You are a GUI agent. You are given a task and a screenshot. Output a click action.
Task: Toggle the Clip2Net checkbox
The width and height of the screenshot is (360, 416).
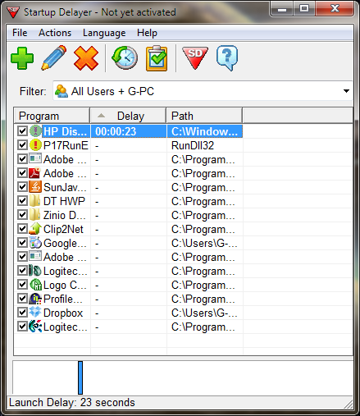tap(22, 229)
